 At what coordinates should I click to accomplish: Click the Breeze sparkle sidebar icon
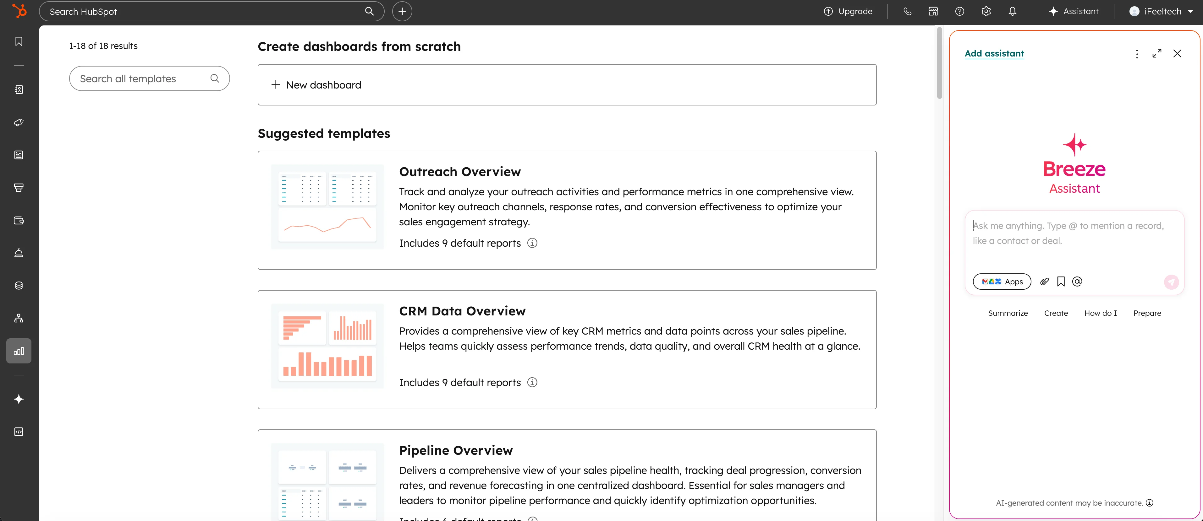19,399
